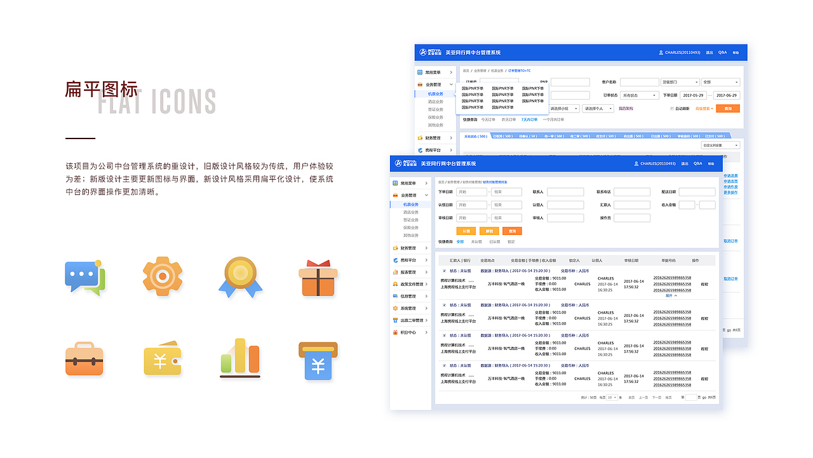Switch to the 待确认(50) tab
The width and height of the screenshot is (813, 458).
pos(528,136)
